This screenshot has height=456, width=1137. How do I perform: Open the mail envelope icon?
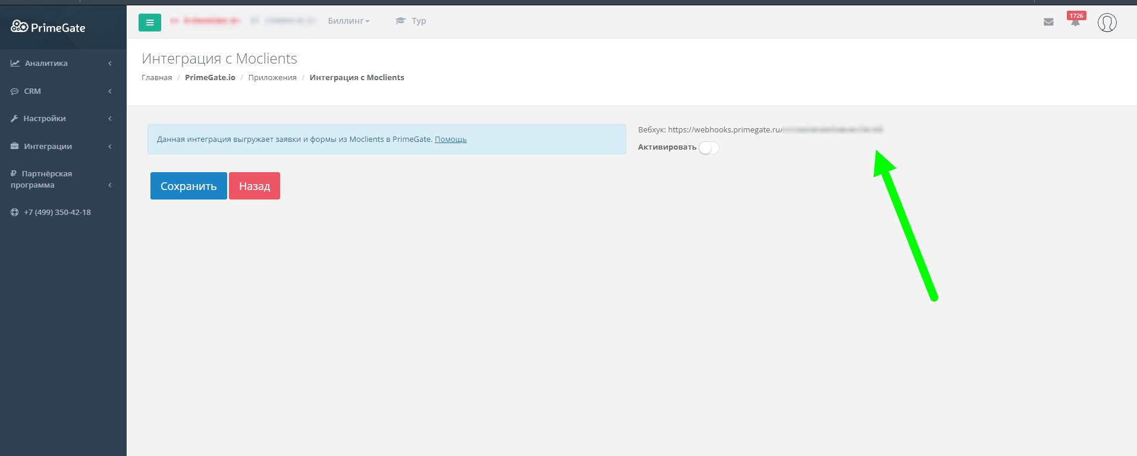coord(1048,22)
